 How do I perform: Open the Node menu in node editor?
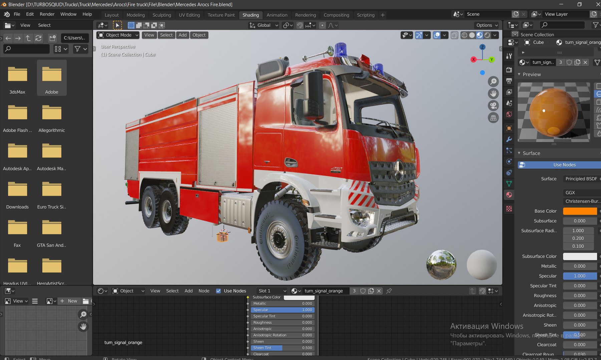[204, 291]
